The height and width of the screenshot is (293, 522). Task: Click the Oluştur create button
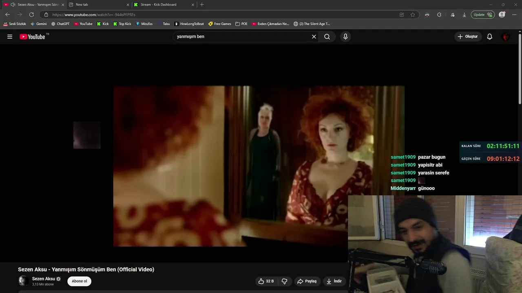(468, 37)
